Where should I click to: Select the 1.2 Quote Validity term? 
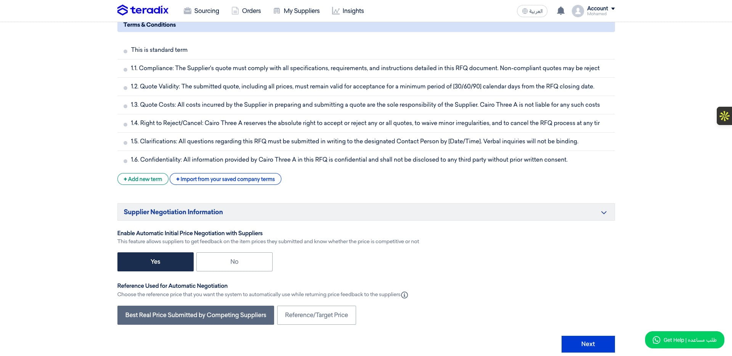coord(366,87)
